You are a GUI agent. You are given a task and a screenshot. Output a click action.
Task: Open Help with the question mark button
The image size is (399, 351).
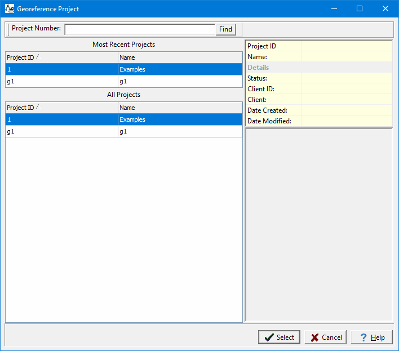point(371,337)
